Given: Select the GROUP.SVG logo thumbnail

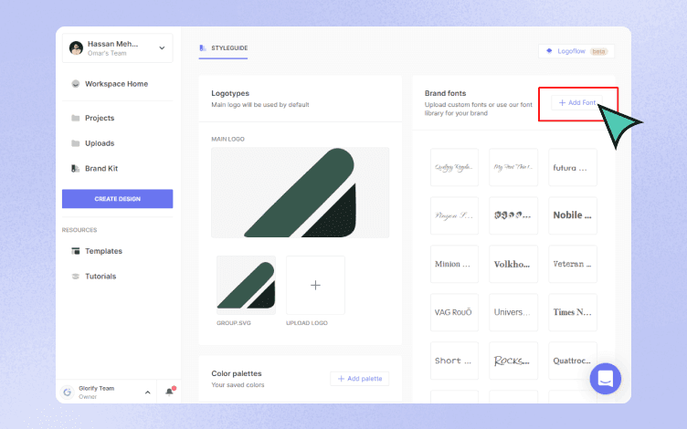Looking at the screenshot, I should (x=247, y=285).
